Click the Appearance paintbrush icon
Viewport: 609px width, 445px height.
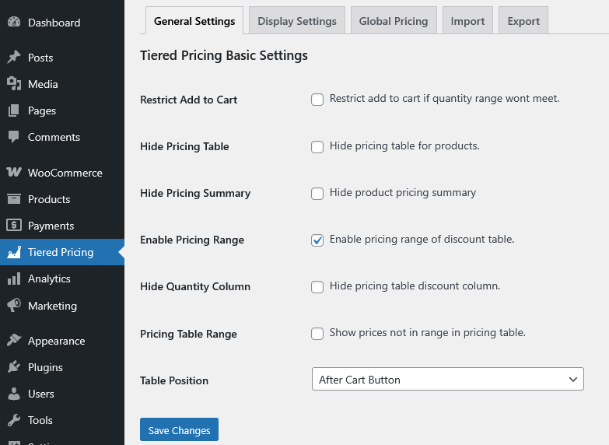pyautogui.click(x=14, y=341)
